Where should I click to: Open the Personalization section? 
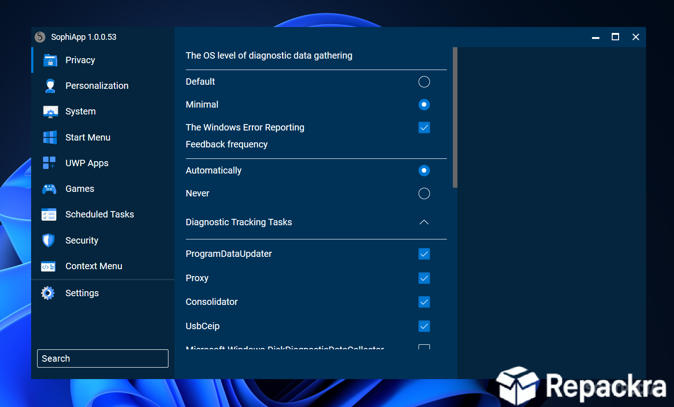coord(103,86)
